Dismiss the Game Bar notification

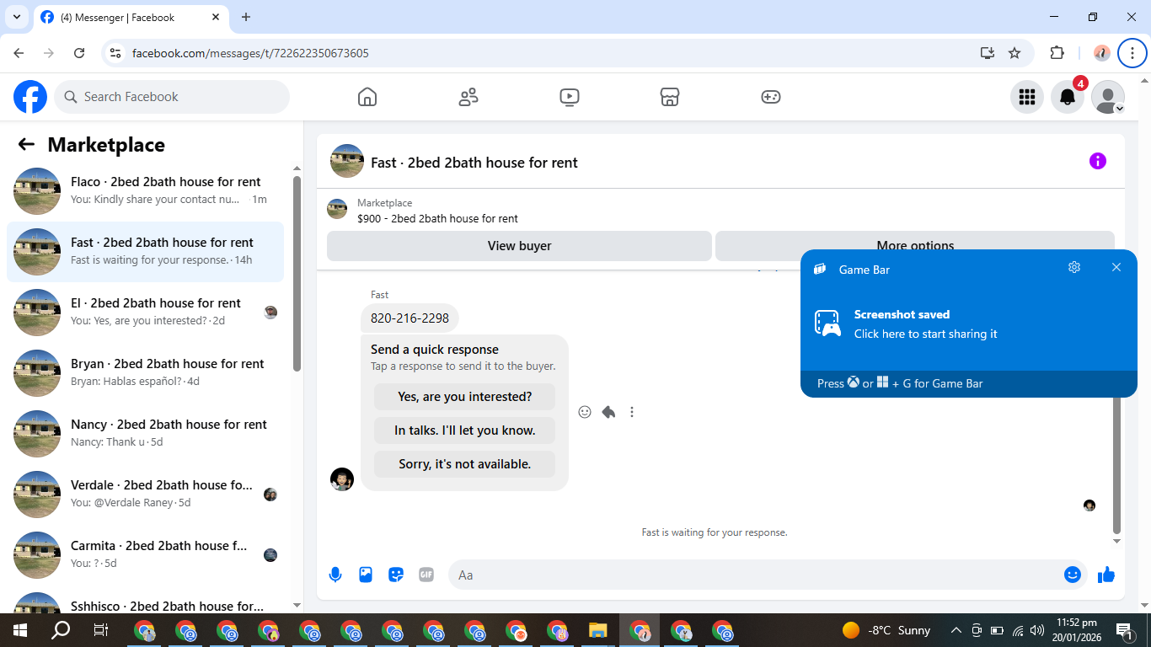tap(1116, 268)
